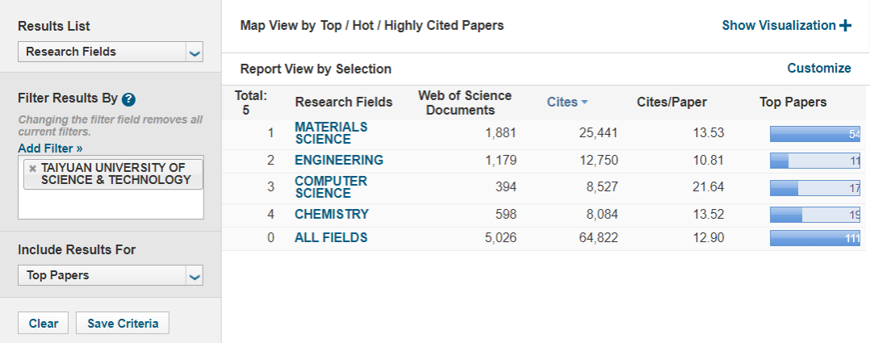Open the All Fields link
The height and width of the screenshot is (343, 870).
pyautogui.click(x=331, y=237)
